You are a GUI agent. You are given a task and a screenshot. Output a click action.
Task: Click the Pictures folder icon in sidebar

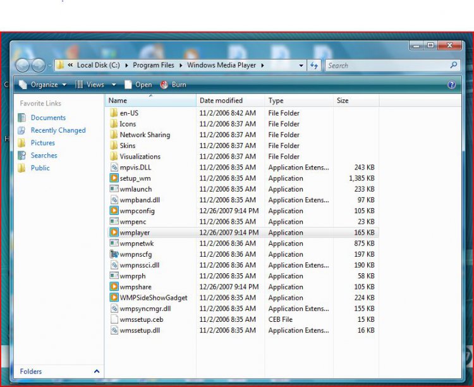click(x=21, y=143)
